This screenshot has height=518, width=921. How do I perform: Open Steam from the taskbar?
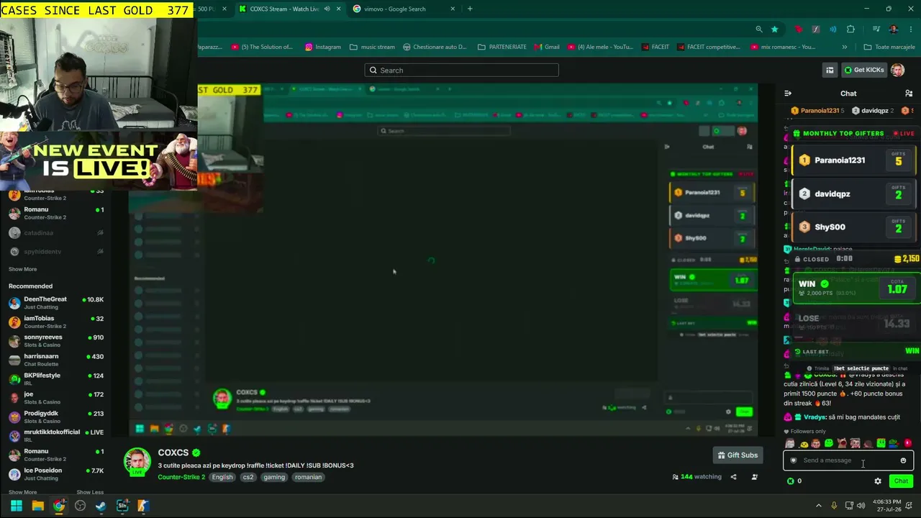[x=101, y=506]
